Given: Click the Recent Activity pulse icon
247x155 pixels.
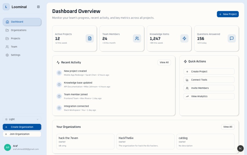Looking at the screenshot, I should coord(58,62).
